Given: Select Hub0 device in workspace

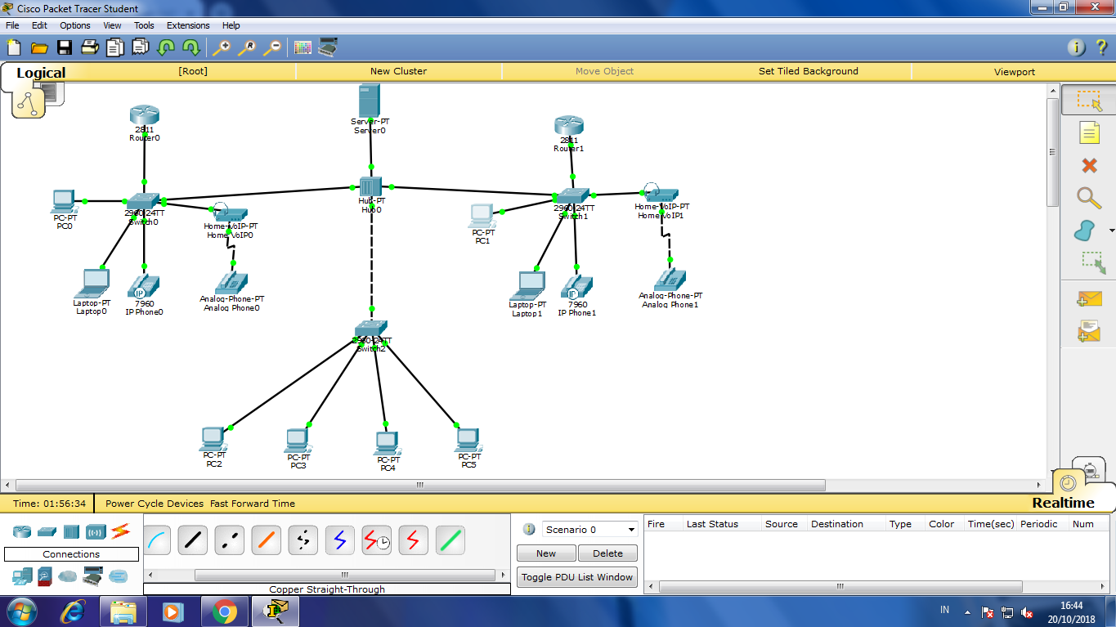Looking at the screenshot, I should (x=370, y=187).
